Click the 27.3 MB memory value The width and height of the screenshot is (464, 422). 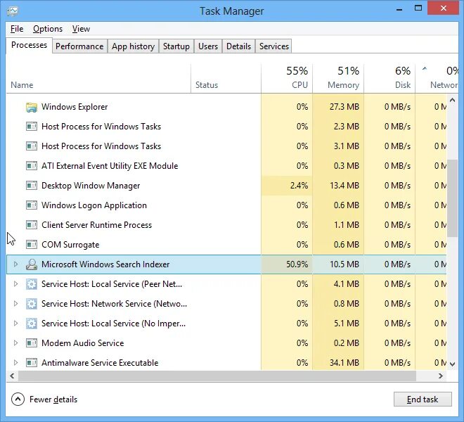coord(344,107)
